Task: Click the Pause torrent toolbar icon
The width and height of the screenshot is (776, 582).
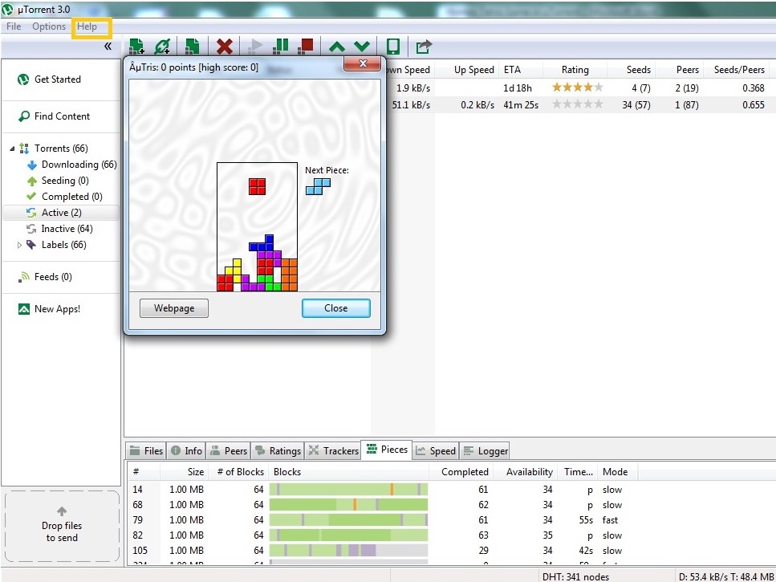Action: [281, 47]
